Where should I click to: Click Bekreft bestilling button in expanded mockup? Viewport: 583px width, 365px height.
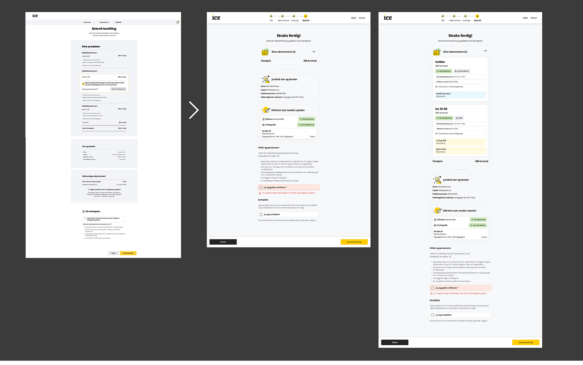(526, 343)
